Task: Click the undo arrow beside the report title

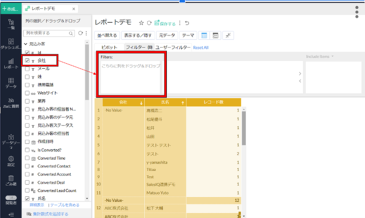Action: pyautogui.click(x=187, y=23)
